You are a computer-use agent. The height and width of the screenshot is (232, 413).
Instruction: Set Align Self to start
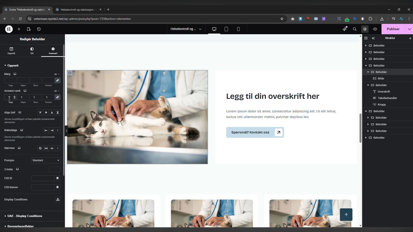click(40, 112)
